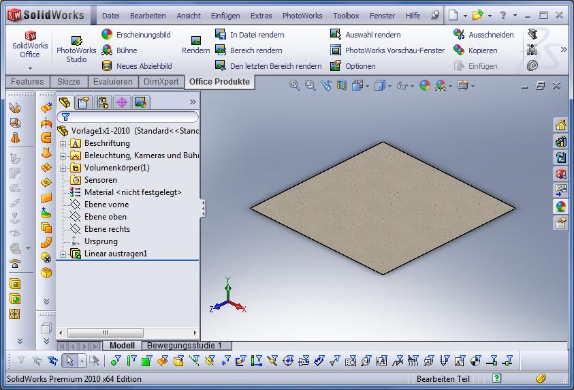574x390 pixels.
Task: Expand the Beschriftung tree node
Action: (63, 144)
